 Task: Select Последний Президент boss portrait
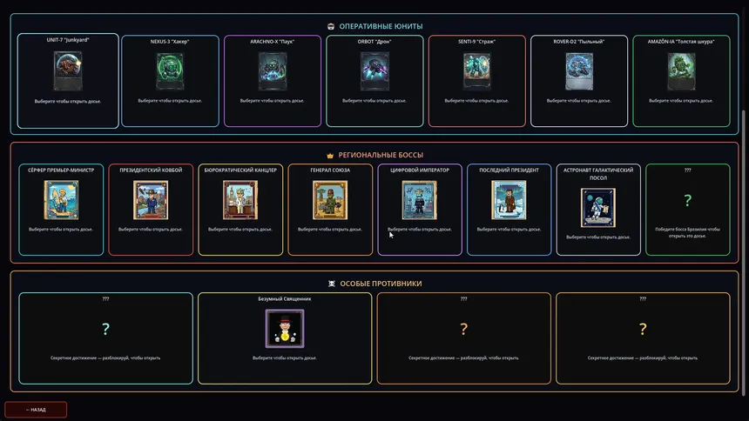tap(509, 200)
